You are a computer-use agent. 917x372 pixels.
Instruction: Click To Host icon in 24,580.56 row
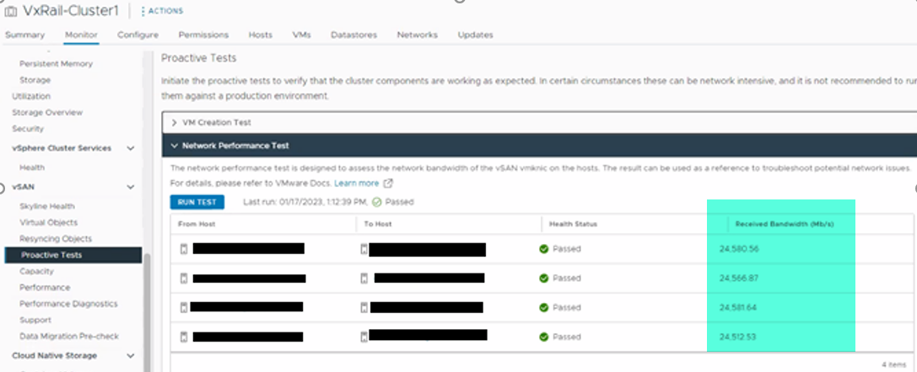pyautogui.click(x=364, y=249)
